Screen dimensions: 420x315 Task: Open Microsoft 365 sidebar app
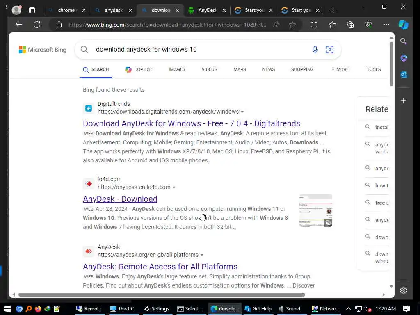[x=404, y=58]
